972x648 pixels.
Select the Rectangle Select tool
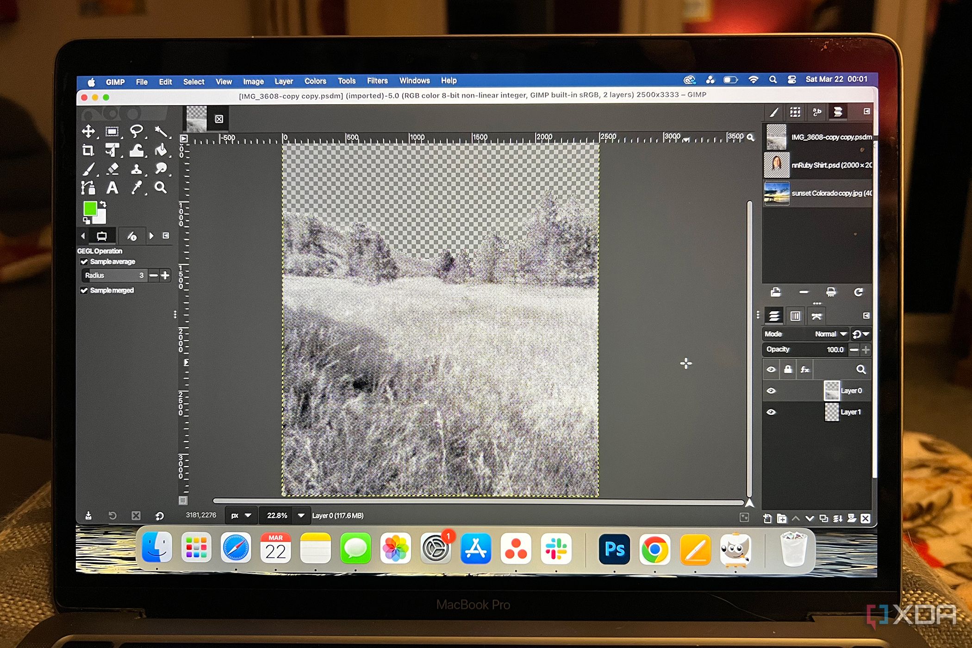[x=112, y=131]
